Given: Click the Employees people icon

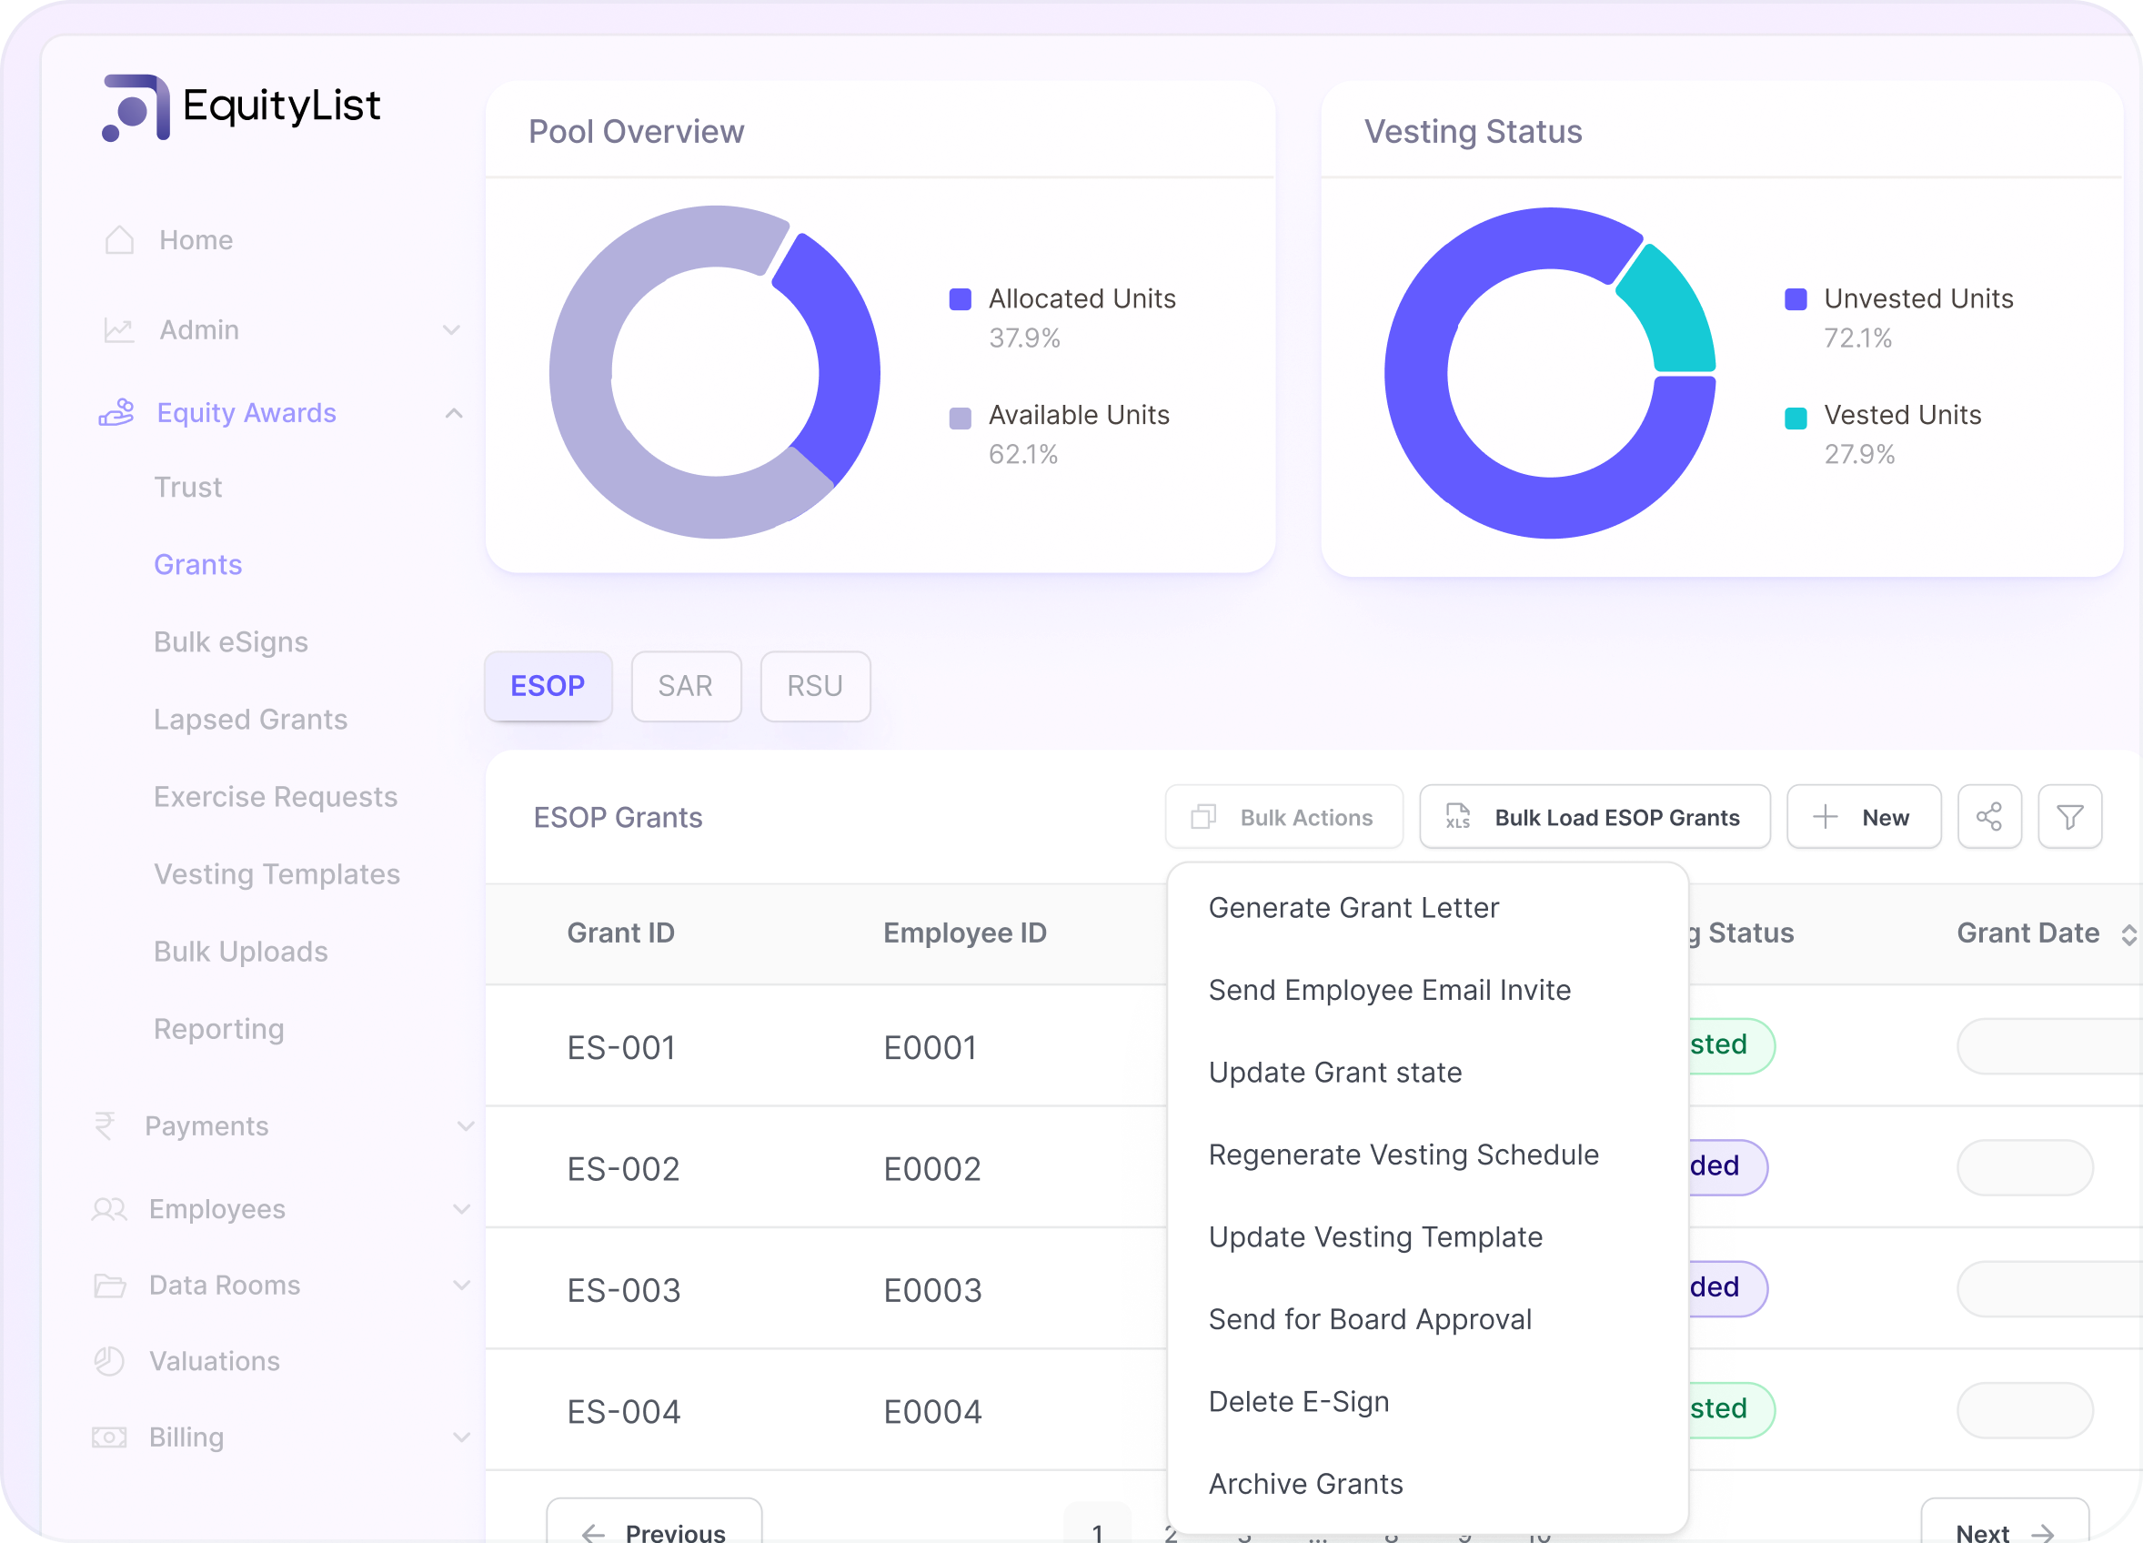Looking at the screenshot, I should [110, 1208].
